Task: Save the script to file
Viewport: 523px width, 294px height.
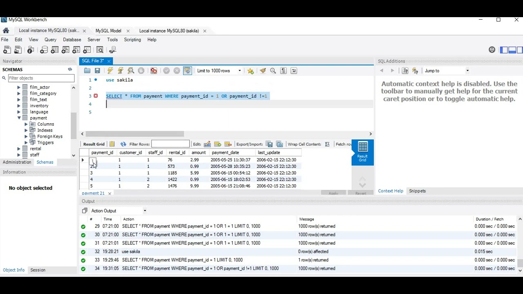Action: 97,71
